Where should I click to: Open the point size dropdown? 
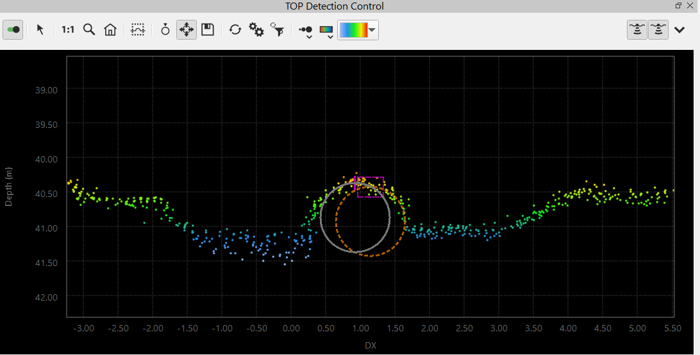click(306, 31)
